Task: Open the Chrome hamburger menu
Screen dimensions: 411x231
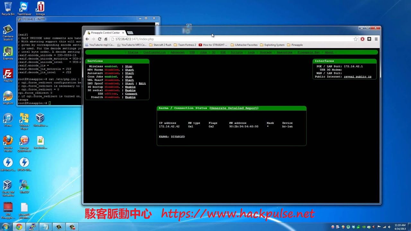Action: [376, 39]
